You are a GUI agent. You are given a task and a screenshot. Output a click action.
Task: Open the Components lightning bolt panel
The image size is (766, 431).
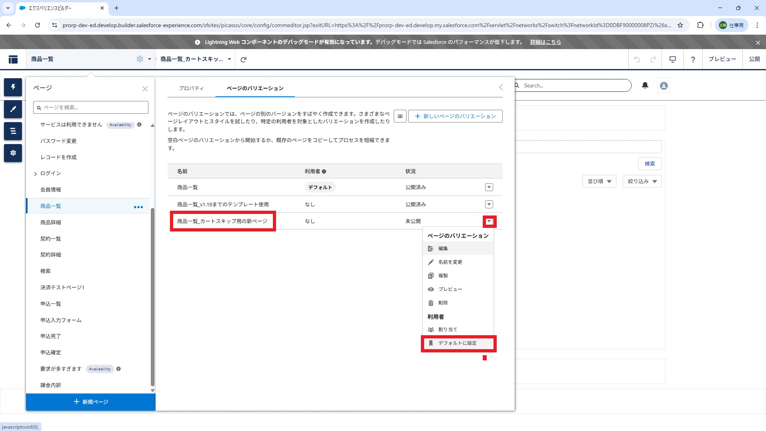pyautogui.click(x=13, y=87)
